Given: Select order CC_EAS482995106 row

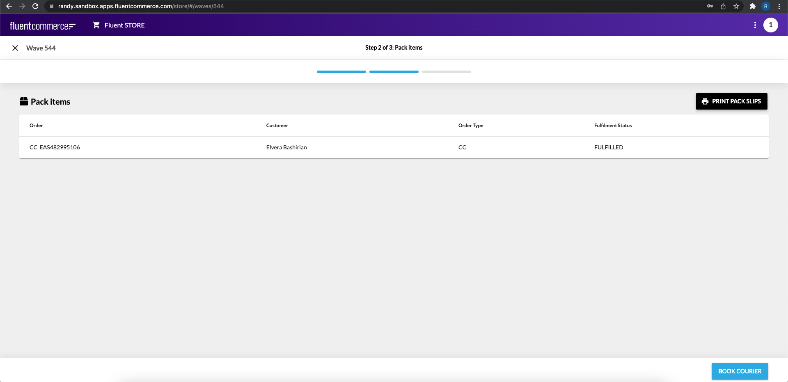Looking at the screenshot, I should point(55,147).
